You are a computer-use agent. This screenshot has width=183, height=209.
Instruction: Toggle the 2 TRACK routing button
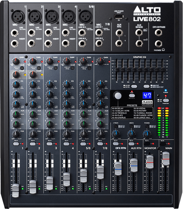tap(116, 126)
